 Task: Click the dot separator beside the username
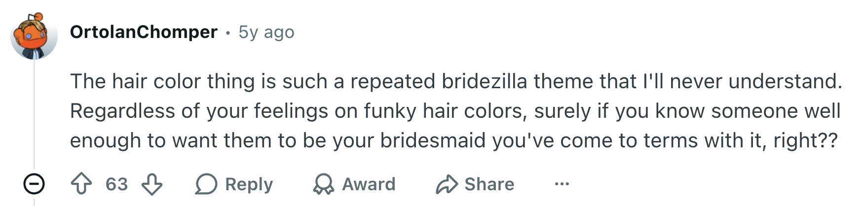[x=227, y=33]
